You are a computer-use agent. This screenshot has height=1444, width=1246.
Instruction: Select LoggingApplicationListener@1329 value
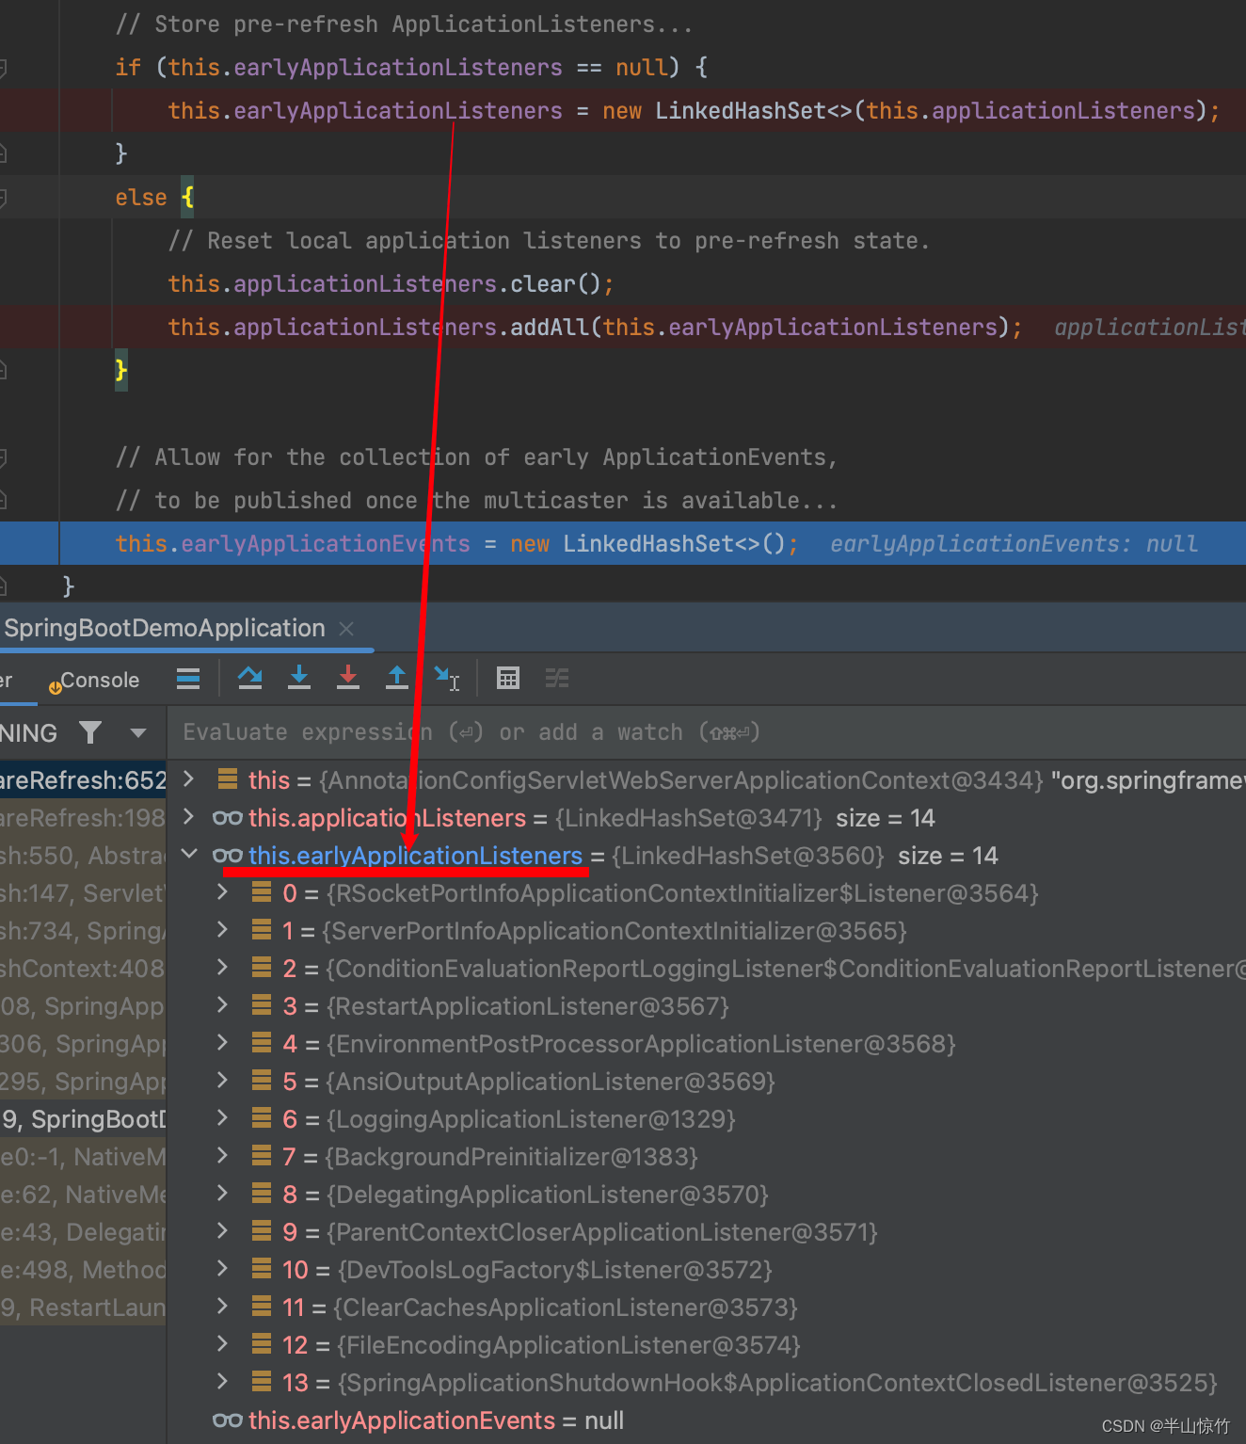click(531, 1119)
